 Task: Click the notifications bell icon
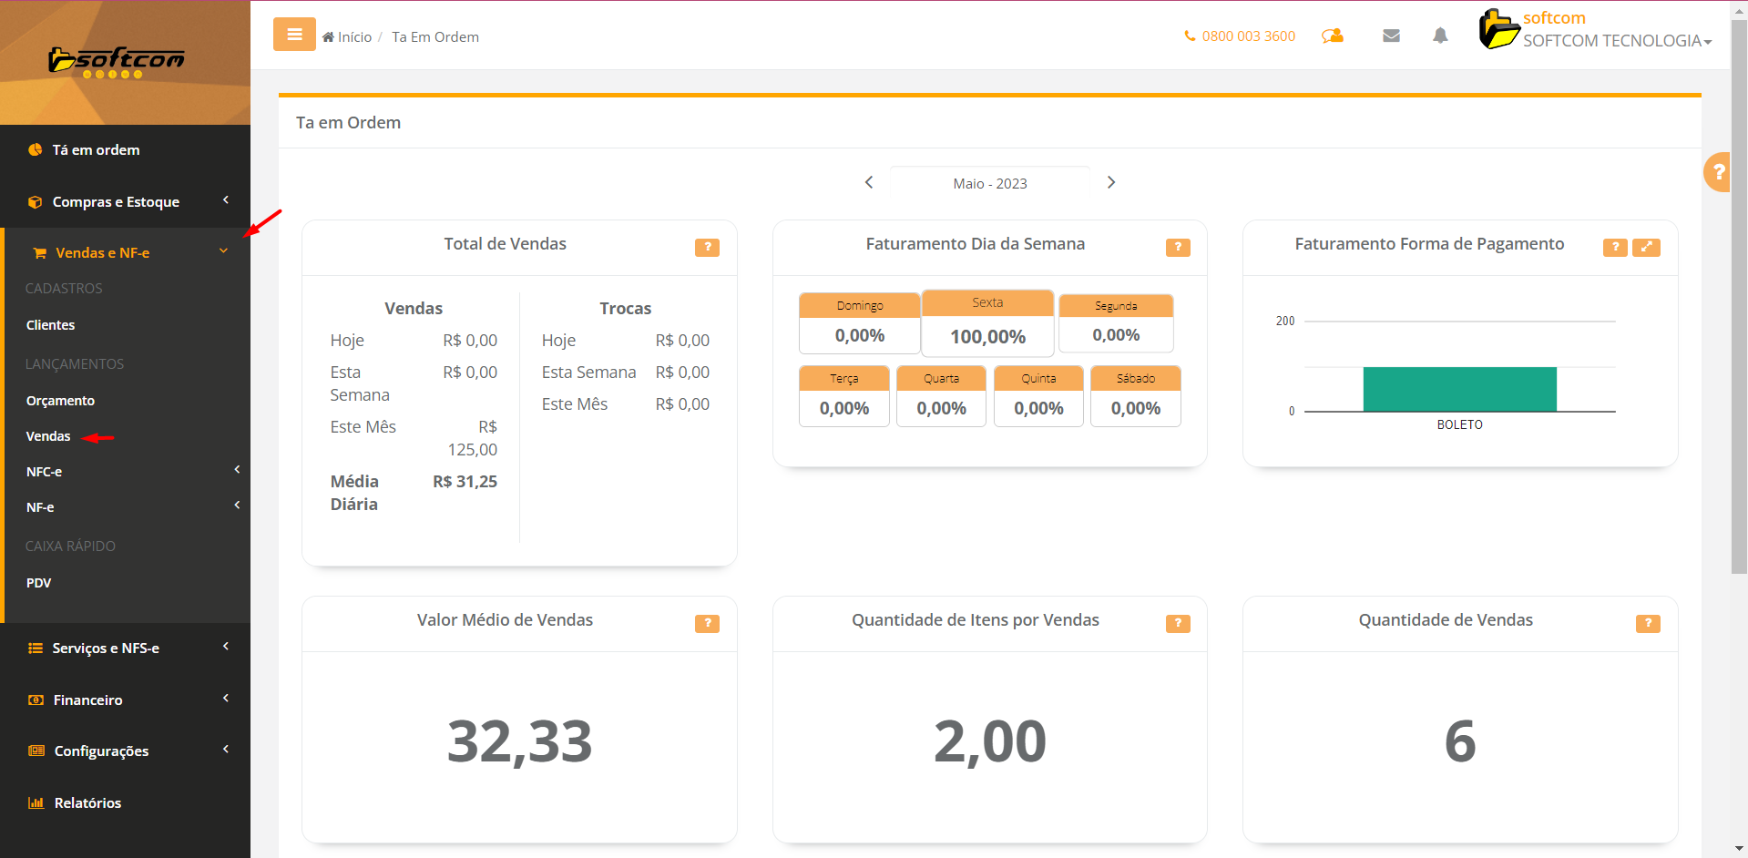(x=1440, y=36)
